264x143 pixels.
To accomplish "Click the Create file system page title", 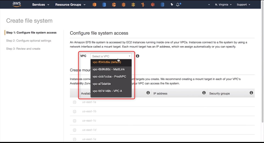I will (29, 21).
